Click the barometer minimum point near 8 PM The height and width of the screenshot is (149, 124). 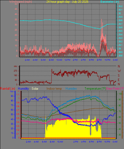100,29
